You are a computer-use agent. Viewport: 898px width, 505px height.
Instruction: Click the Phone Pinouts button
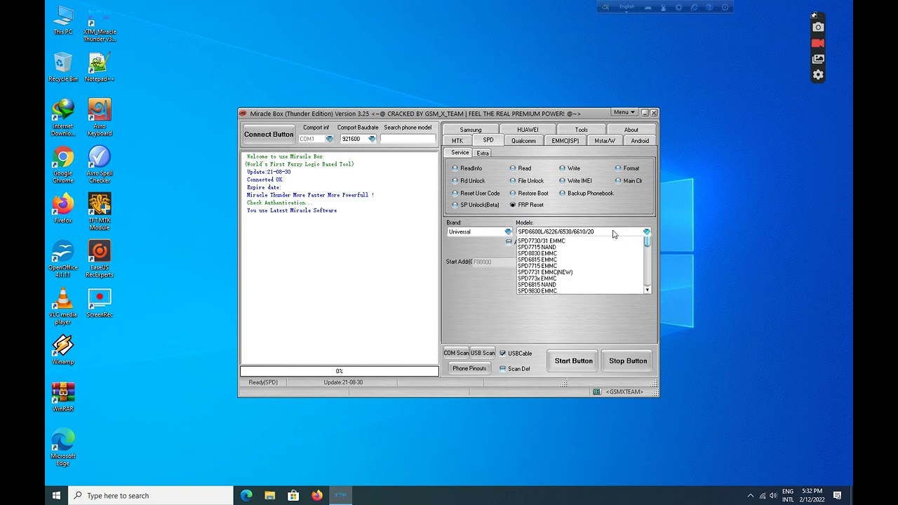click(469, 368)
